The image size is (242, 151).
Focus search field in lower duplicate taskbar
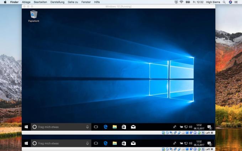coord(61,143)
